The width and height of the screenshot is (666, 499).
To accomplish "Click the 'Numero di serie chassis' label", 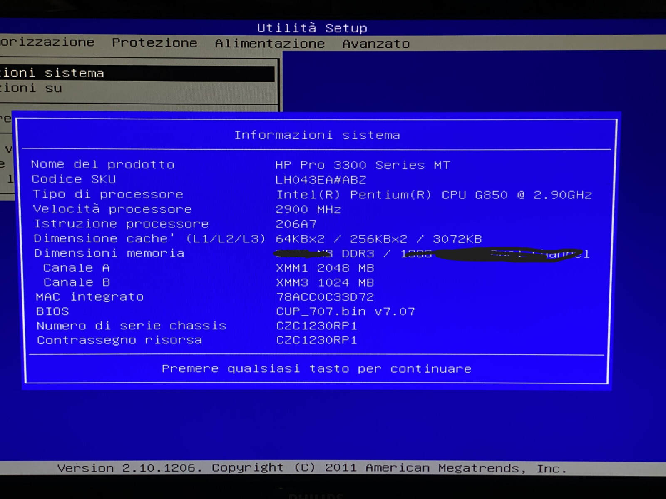I will tap(131, 326).
